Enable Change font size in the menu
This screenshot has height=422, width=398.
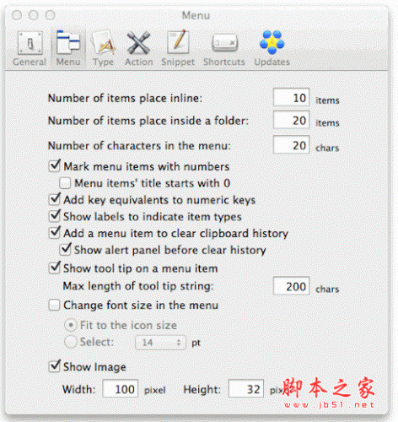54,305
